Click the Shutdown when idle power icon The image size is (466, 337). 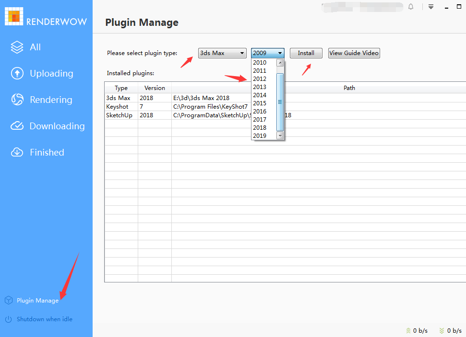tap(9, 319)
